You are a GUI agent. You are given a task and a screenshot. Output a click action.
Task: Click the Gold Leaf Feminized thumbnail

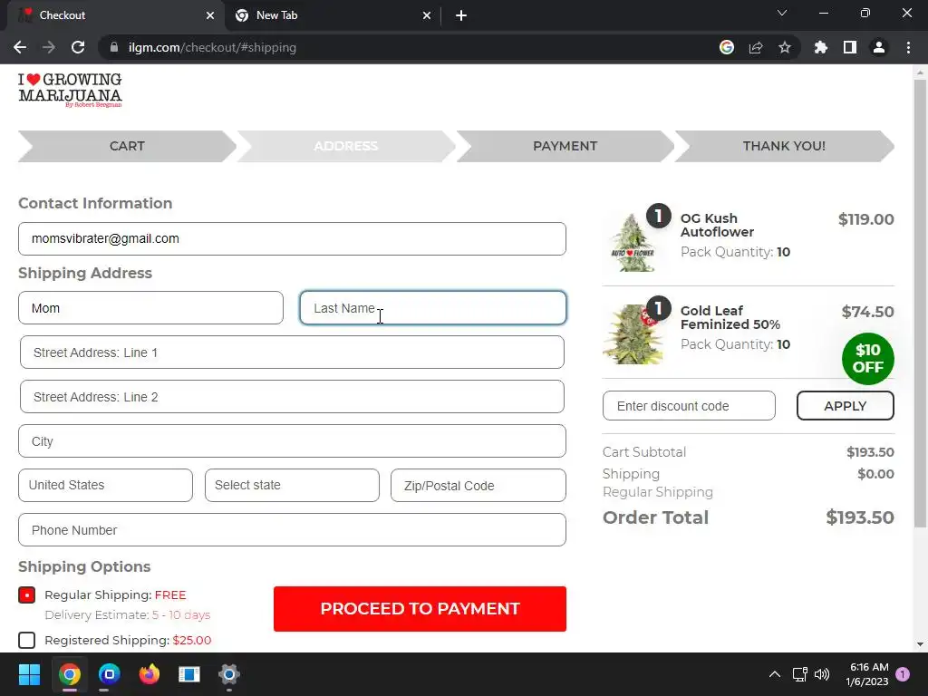[x=633, y=334]
